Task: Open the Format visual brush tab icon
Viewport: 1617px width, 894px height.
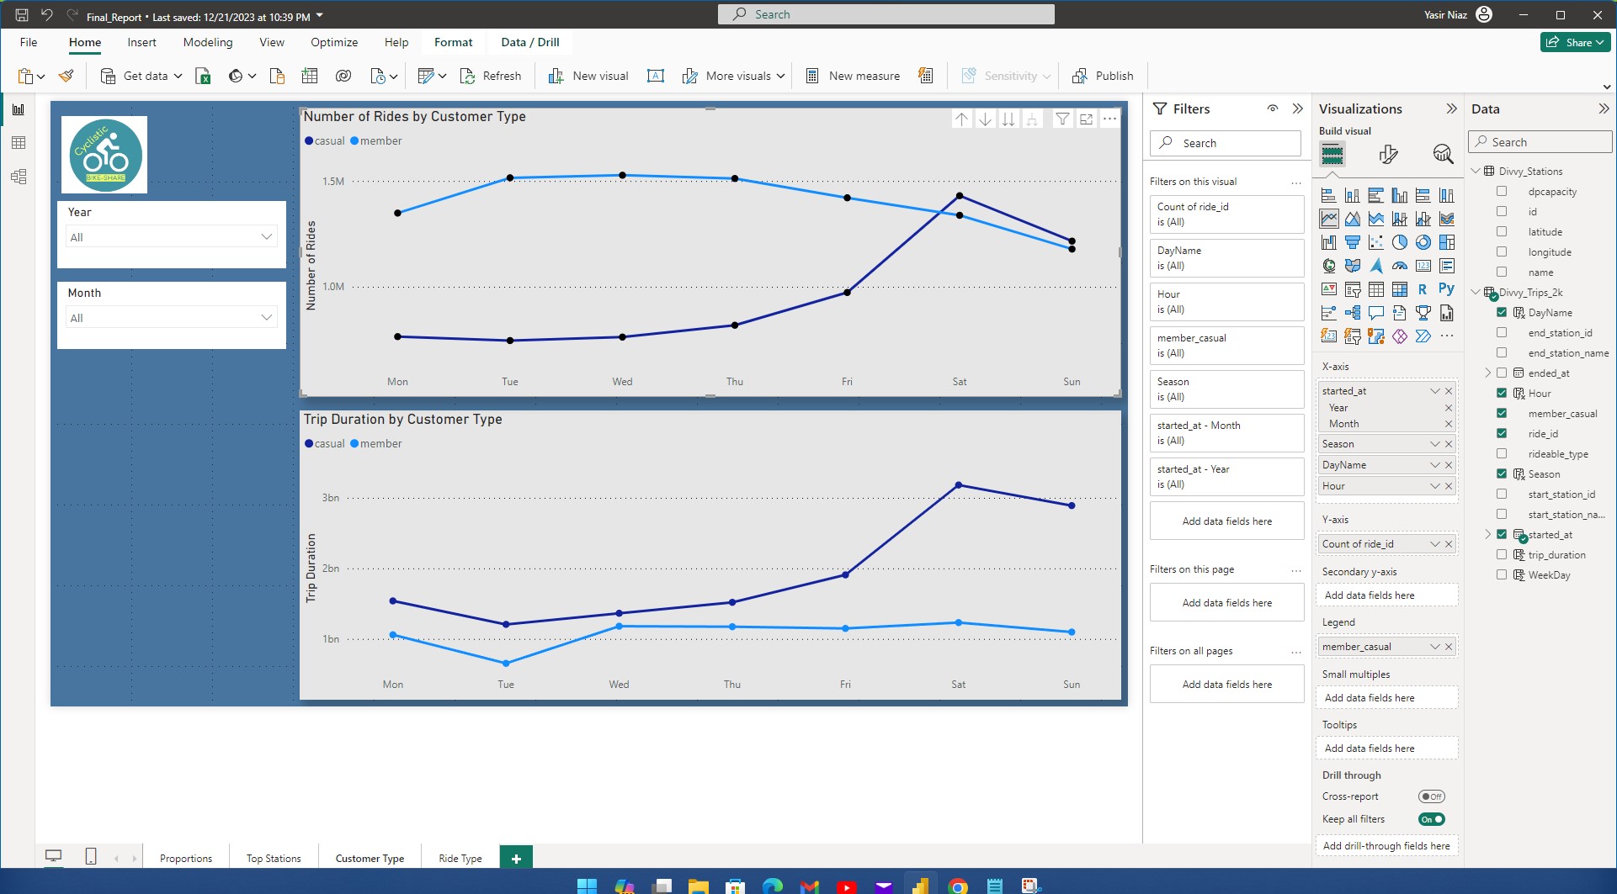Action: tap(1389, 154)
